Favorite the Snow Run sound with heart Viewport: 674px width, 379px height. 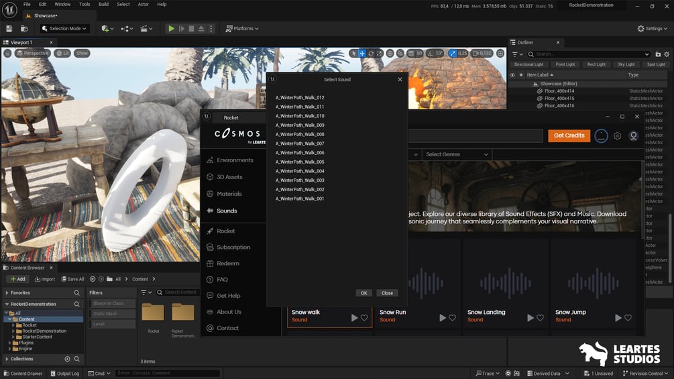[452, 318]
